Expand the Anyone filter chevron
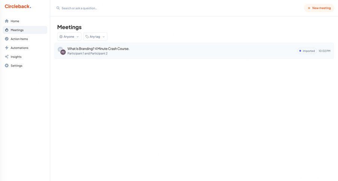The height and width of the screenshot is (181, 338). click(x=78, y=37)
